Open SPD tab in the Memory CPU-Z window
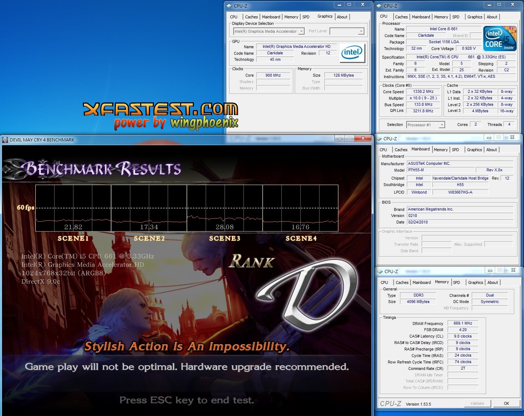 point(457,282)
